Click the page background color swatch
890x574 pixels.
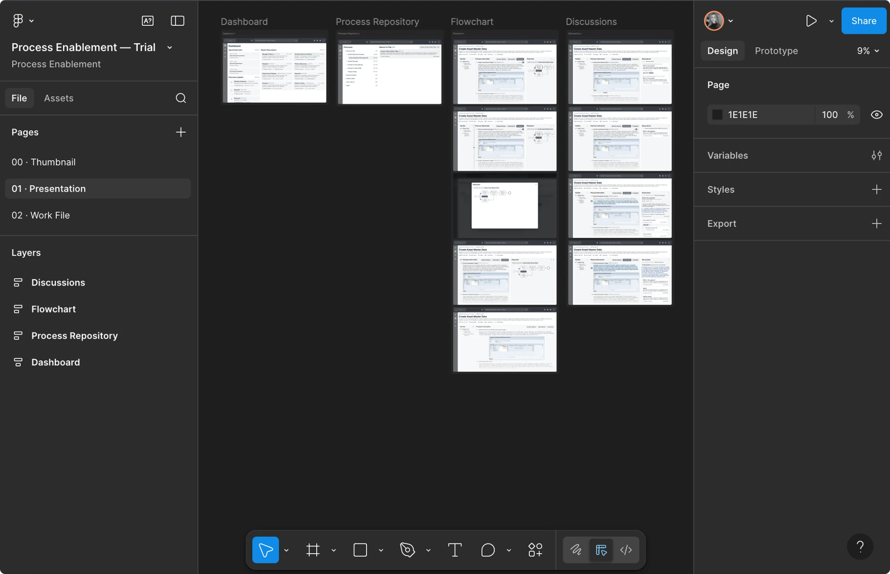coord(717,114)
